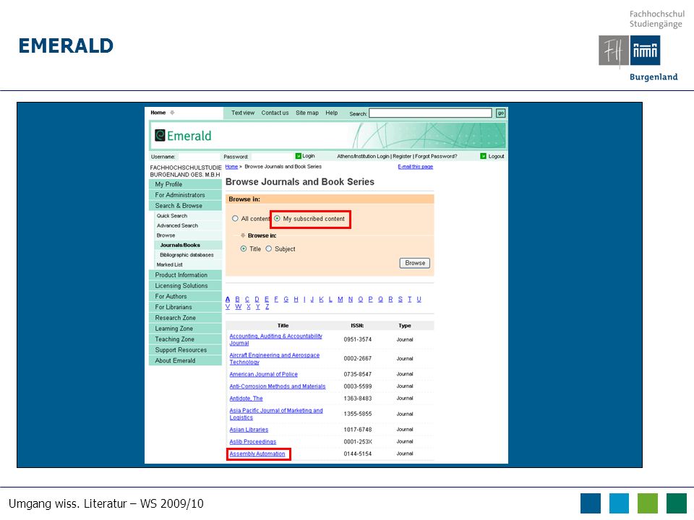Click the Password input field

tap(273, 157)
